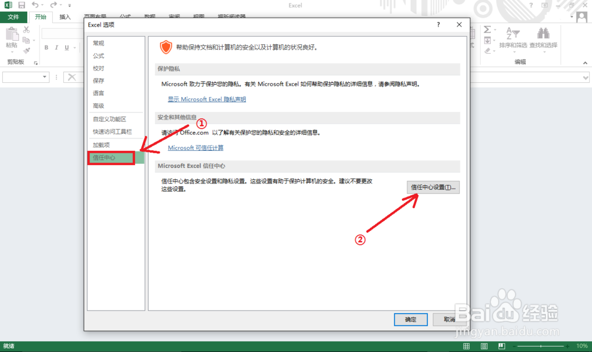Click the 粘贴 (Paste) clipboard icon

point(12,34)
